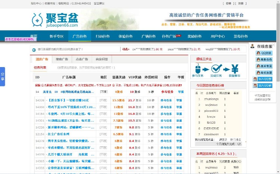Click the 聚宝盆 site logo

(55, 20)
